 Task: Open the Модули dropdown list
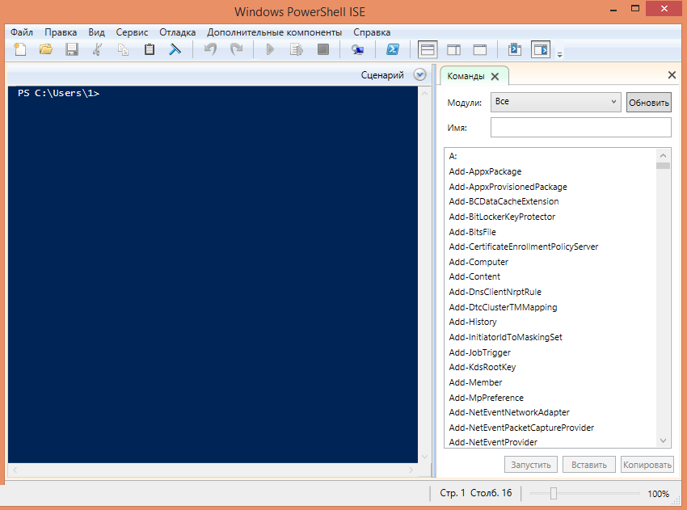pos(555,102)
